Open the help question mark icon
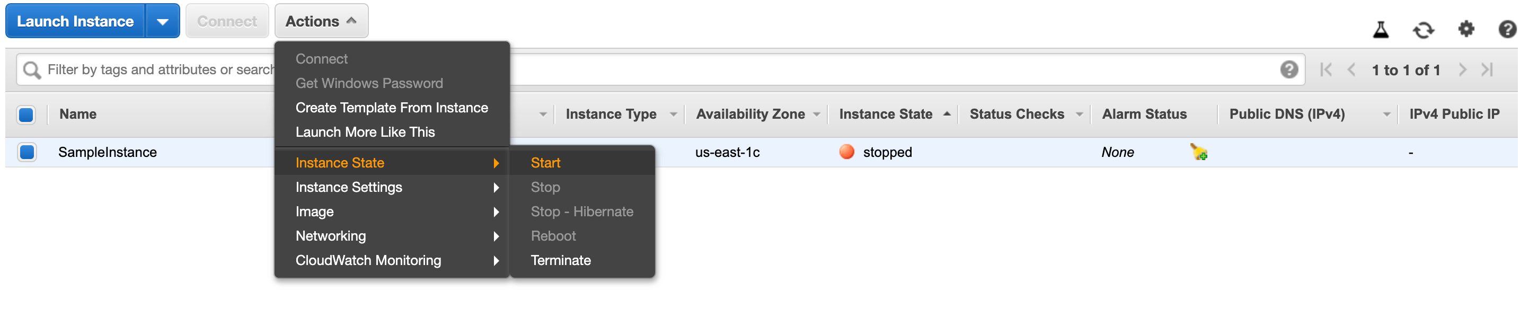The image size is (1520, 335). coord(1508,29)
